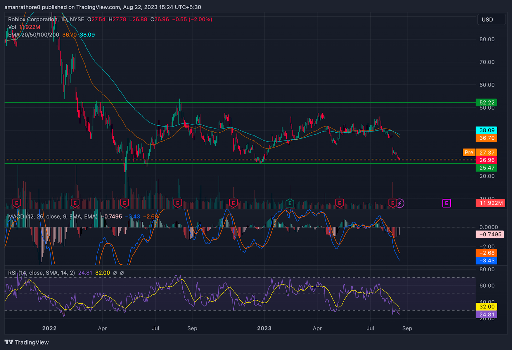The height and width of the screenshot is (350, 512).
Task: Click the cyan 38.09 EMA axis label
Action: 486,130
